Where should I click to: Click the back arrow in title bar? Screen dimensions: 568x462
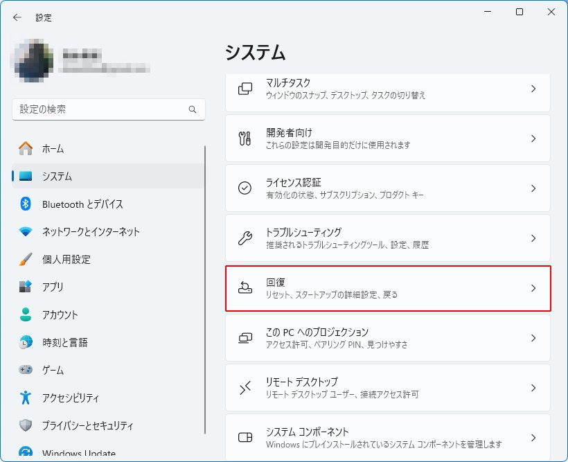(x=17, y=17)
